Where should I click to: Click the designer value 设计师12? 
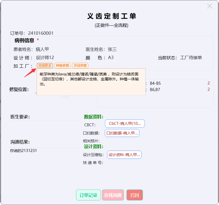tap(45, 58)
